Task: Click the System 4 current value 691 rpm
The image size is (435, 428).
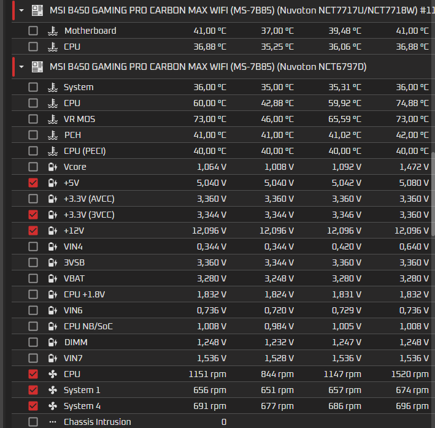Action: click(210, 406)
